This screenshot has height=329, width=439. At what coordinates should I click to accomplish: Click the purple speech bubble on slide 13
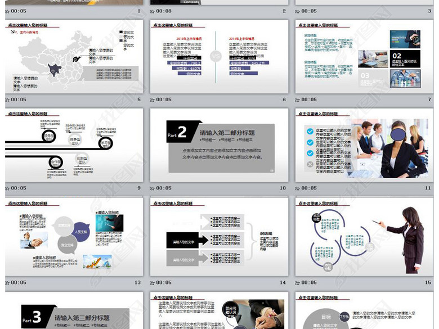point(80,231)
